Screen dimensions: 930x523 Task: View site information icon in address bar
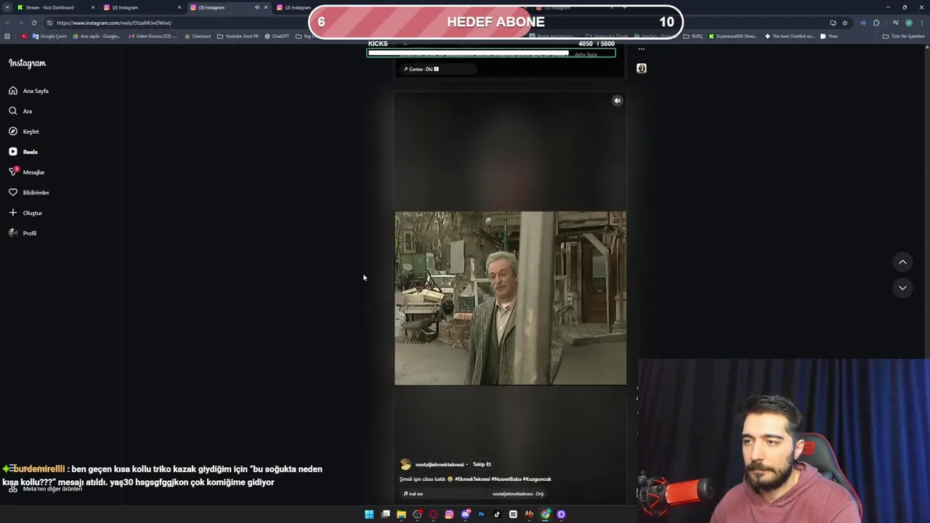tap(49, 23)
